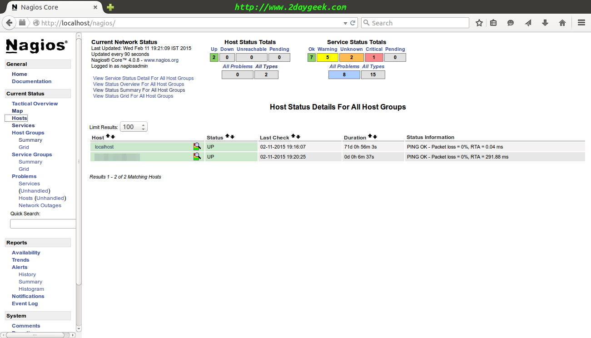
Task: Open Availability report
Action: coord(26,253)
